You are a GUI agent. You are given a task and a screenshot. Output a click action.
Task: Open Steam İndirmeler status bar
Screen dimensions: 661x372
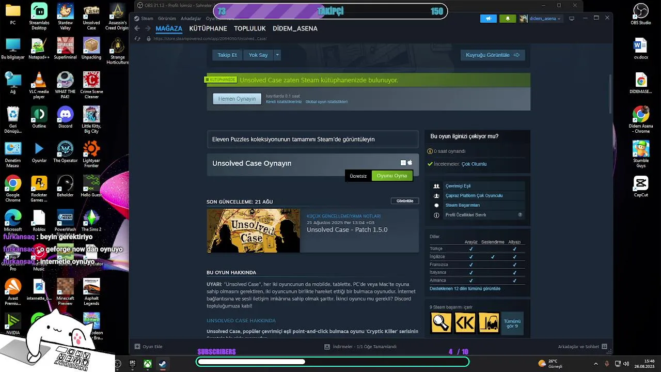(x=360, y=347)
